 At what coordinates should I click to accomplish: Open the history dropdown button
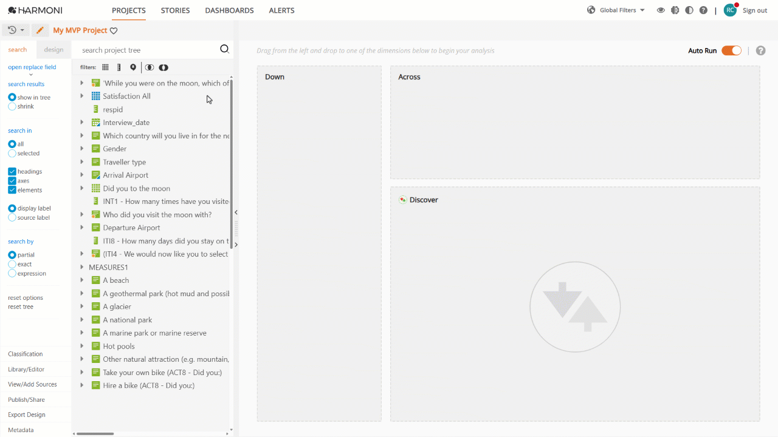(16, 30)
